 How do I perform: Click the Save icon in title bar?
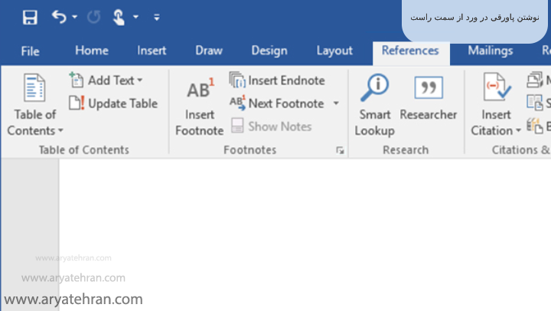pyautogui.click(x=30, y=17)
